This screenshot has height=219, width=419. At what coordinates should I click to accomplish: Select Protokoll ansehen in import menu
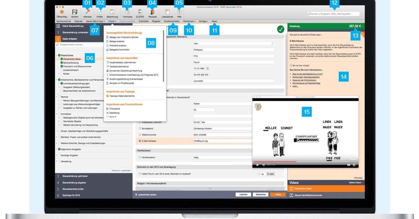(118, 45)
